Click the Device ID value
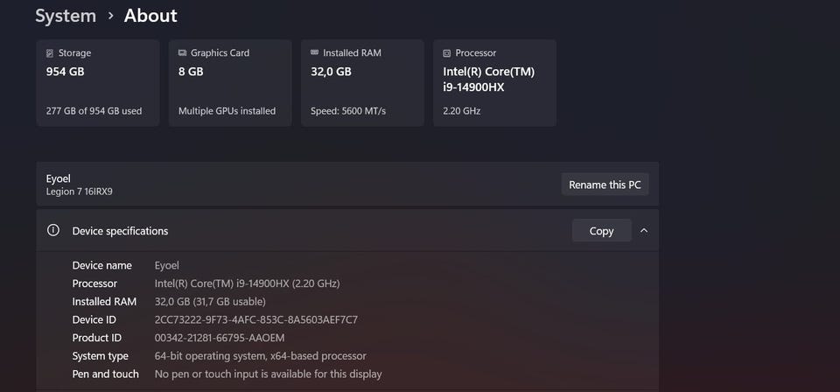This screenshot has width=840, height=392. coord(255,319)
